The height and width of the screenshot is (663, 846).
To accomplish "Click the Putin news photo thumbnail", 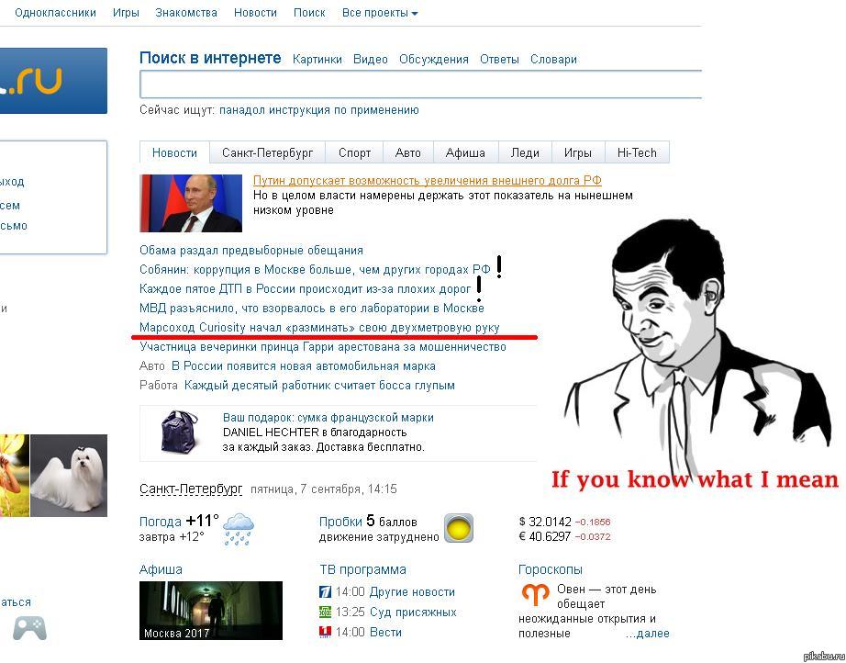I will tap(191, 203).
